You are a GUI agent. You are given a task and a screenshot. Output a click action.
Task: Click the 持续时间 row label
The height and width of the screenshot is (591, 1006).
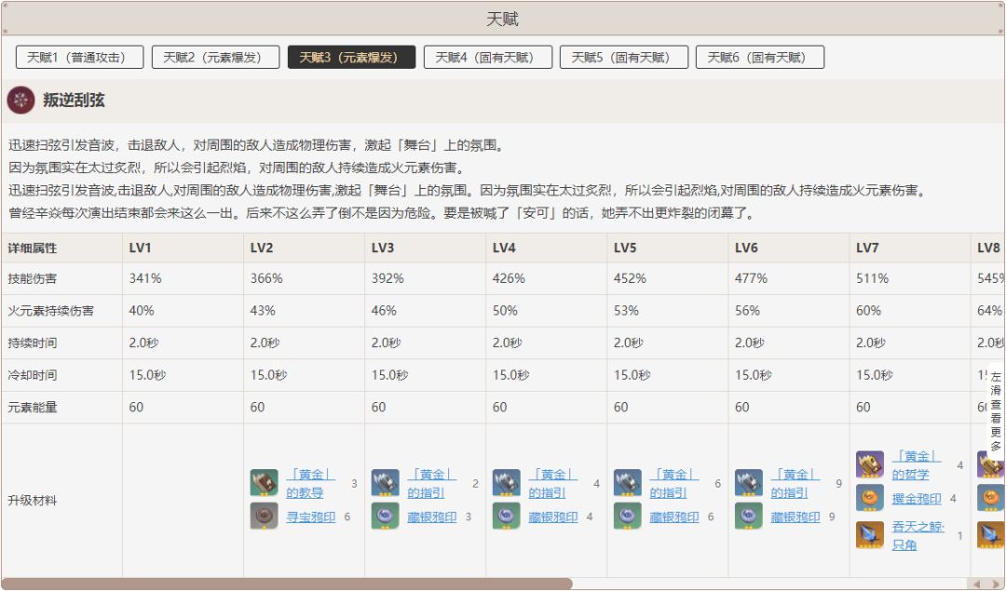click(32, 343)
